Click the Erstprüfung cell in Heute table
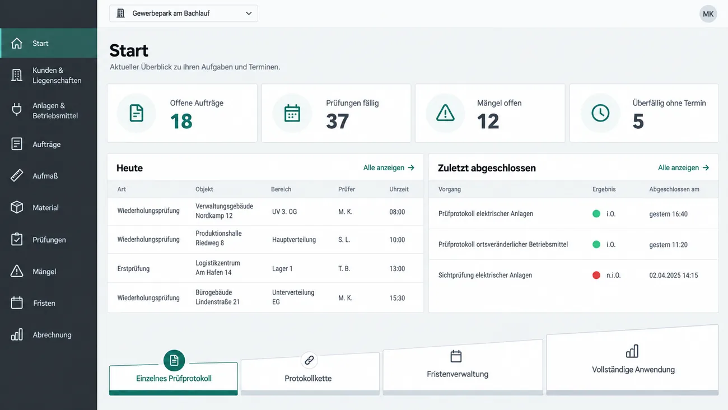 coord(133,268)
